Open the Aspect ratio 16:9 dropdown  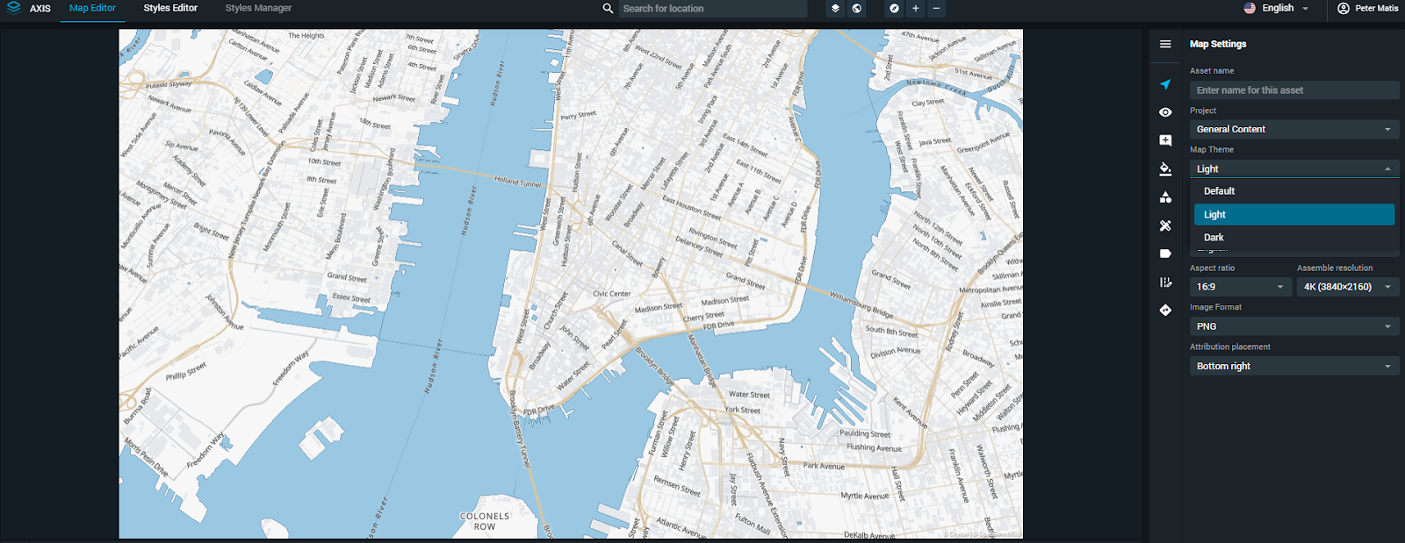(x=1240, y=287)
